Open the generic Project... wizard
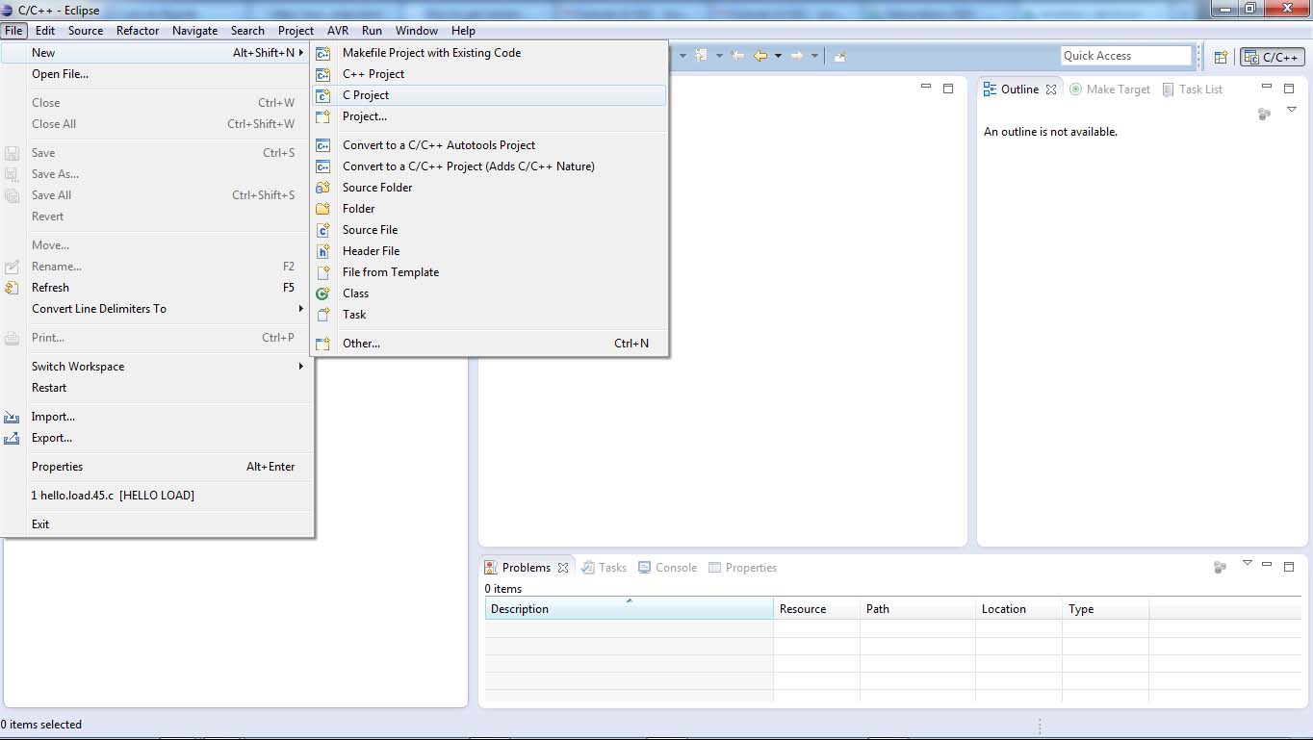1313x740 pixels. [x=488, y=116]
